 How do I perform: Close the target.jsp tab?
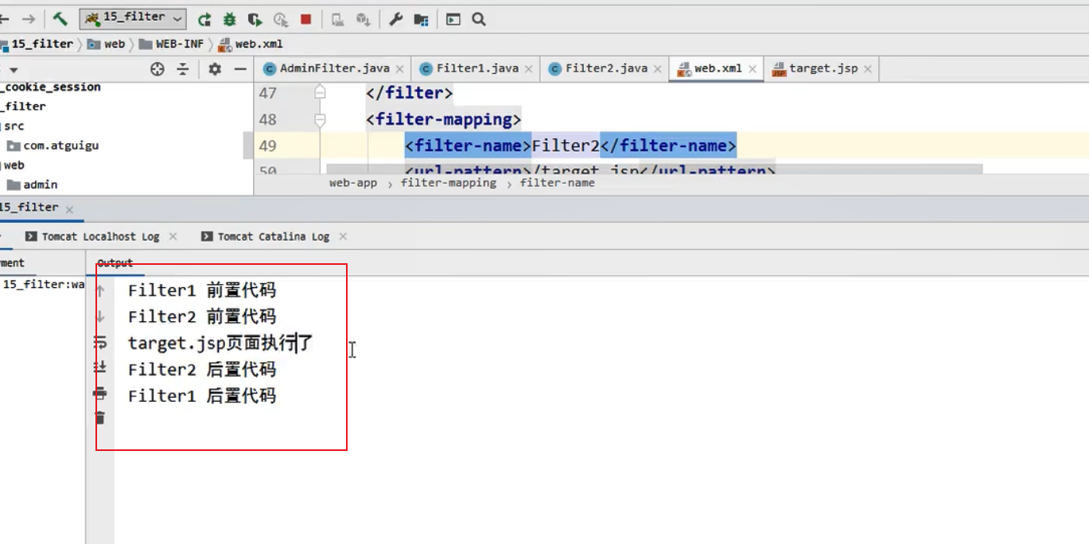[868, 69]
